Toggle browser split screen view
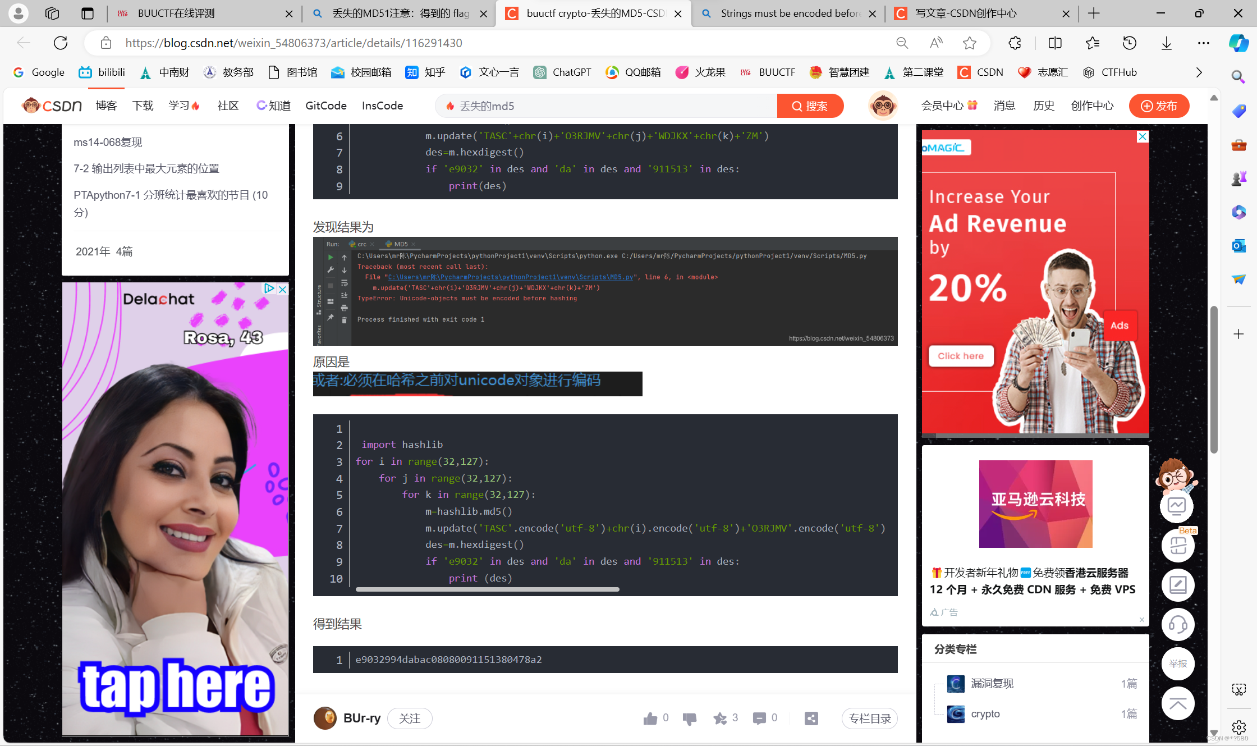Screen dimensions: 1257x746 pos(1055,43)
